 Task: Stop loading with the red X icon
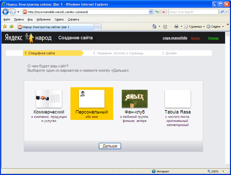tap(164, 12)
